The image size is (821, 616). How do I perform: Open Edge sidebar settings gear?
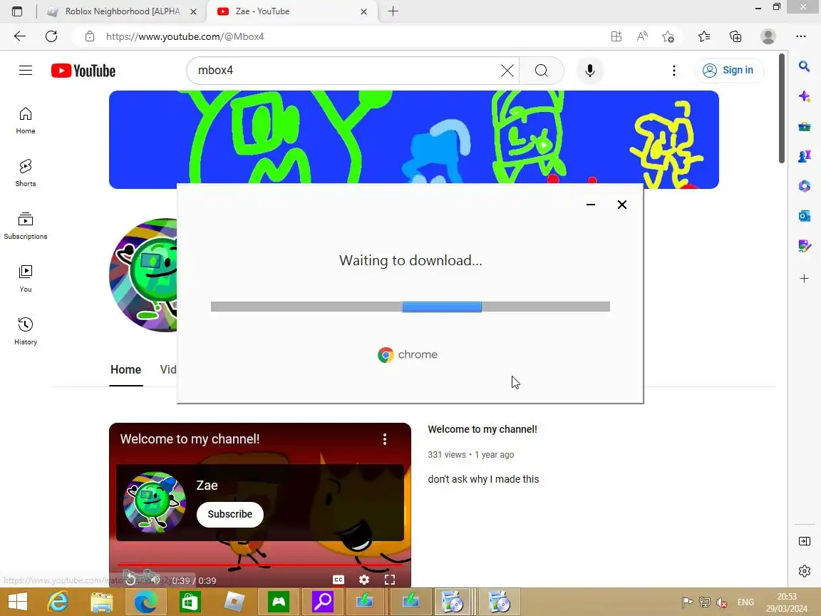tap(804, 571)
